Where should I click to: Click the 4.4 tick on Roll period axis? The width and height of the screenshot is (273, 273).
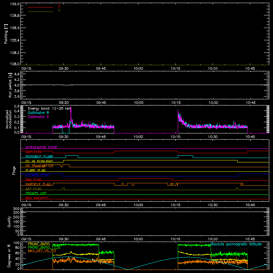coord(17,74)
